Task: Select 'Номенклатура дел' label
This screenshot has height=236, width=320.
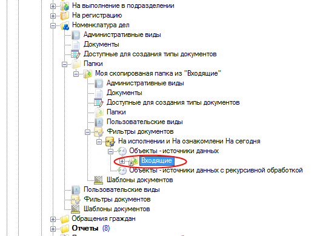Action: [x=101, y=25]
